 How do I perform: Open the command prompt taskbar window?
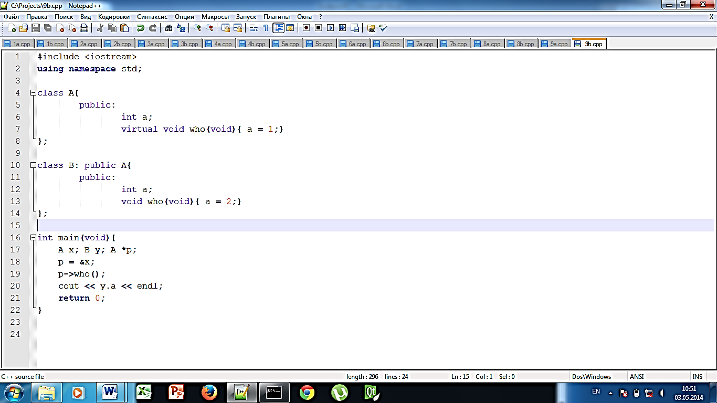(274, 392)
